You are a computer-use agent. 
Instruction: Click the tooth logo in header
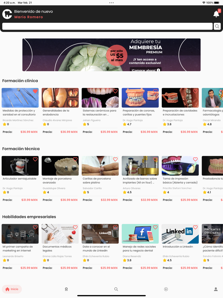(7, 14)
